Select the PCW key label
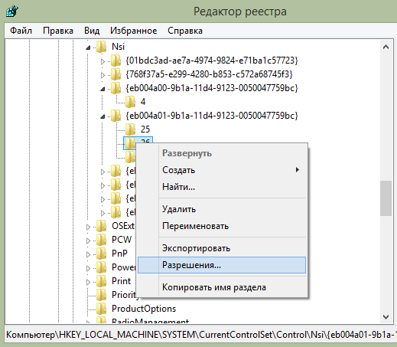The width and height of the screenshot is (397, 347). pyautogui.click(x=122, y=240)
